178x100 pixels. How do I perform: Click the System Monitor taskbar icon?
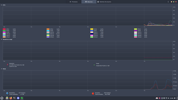click(x=22, y=98)
